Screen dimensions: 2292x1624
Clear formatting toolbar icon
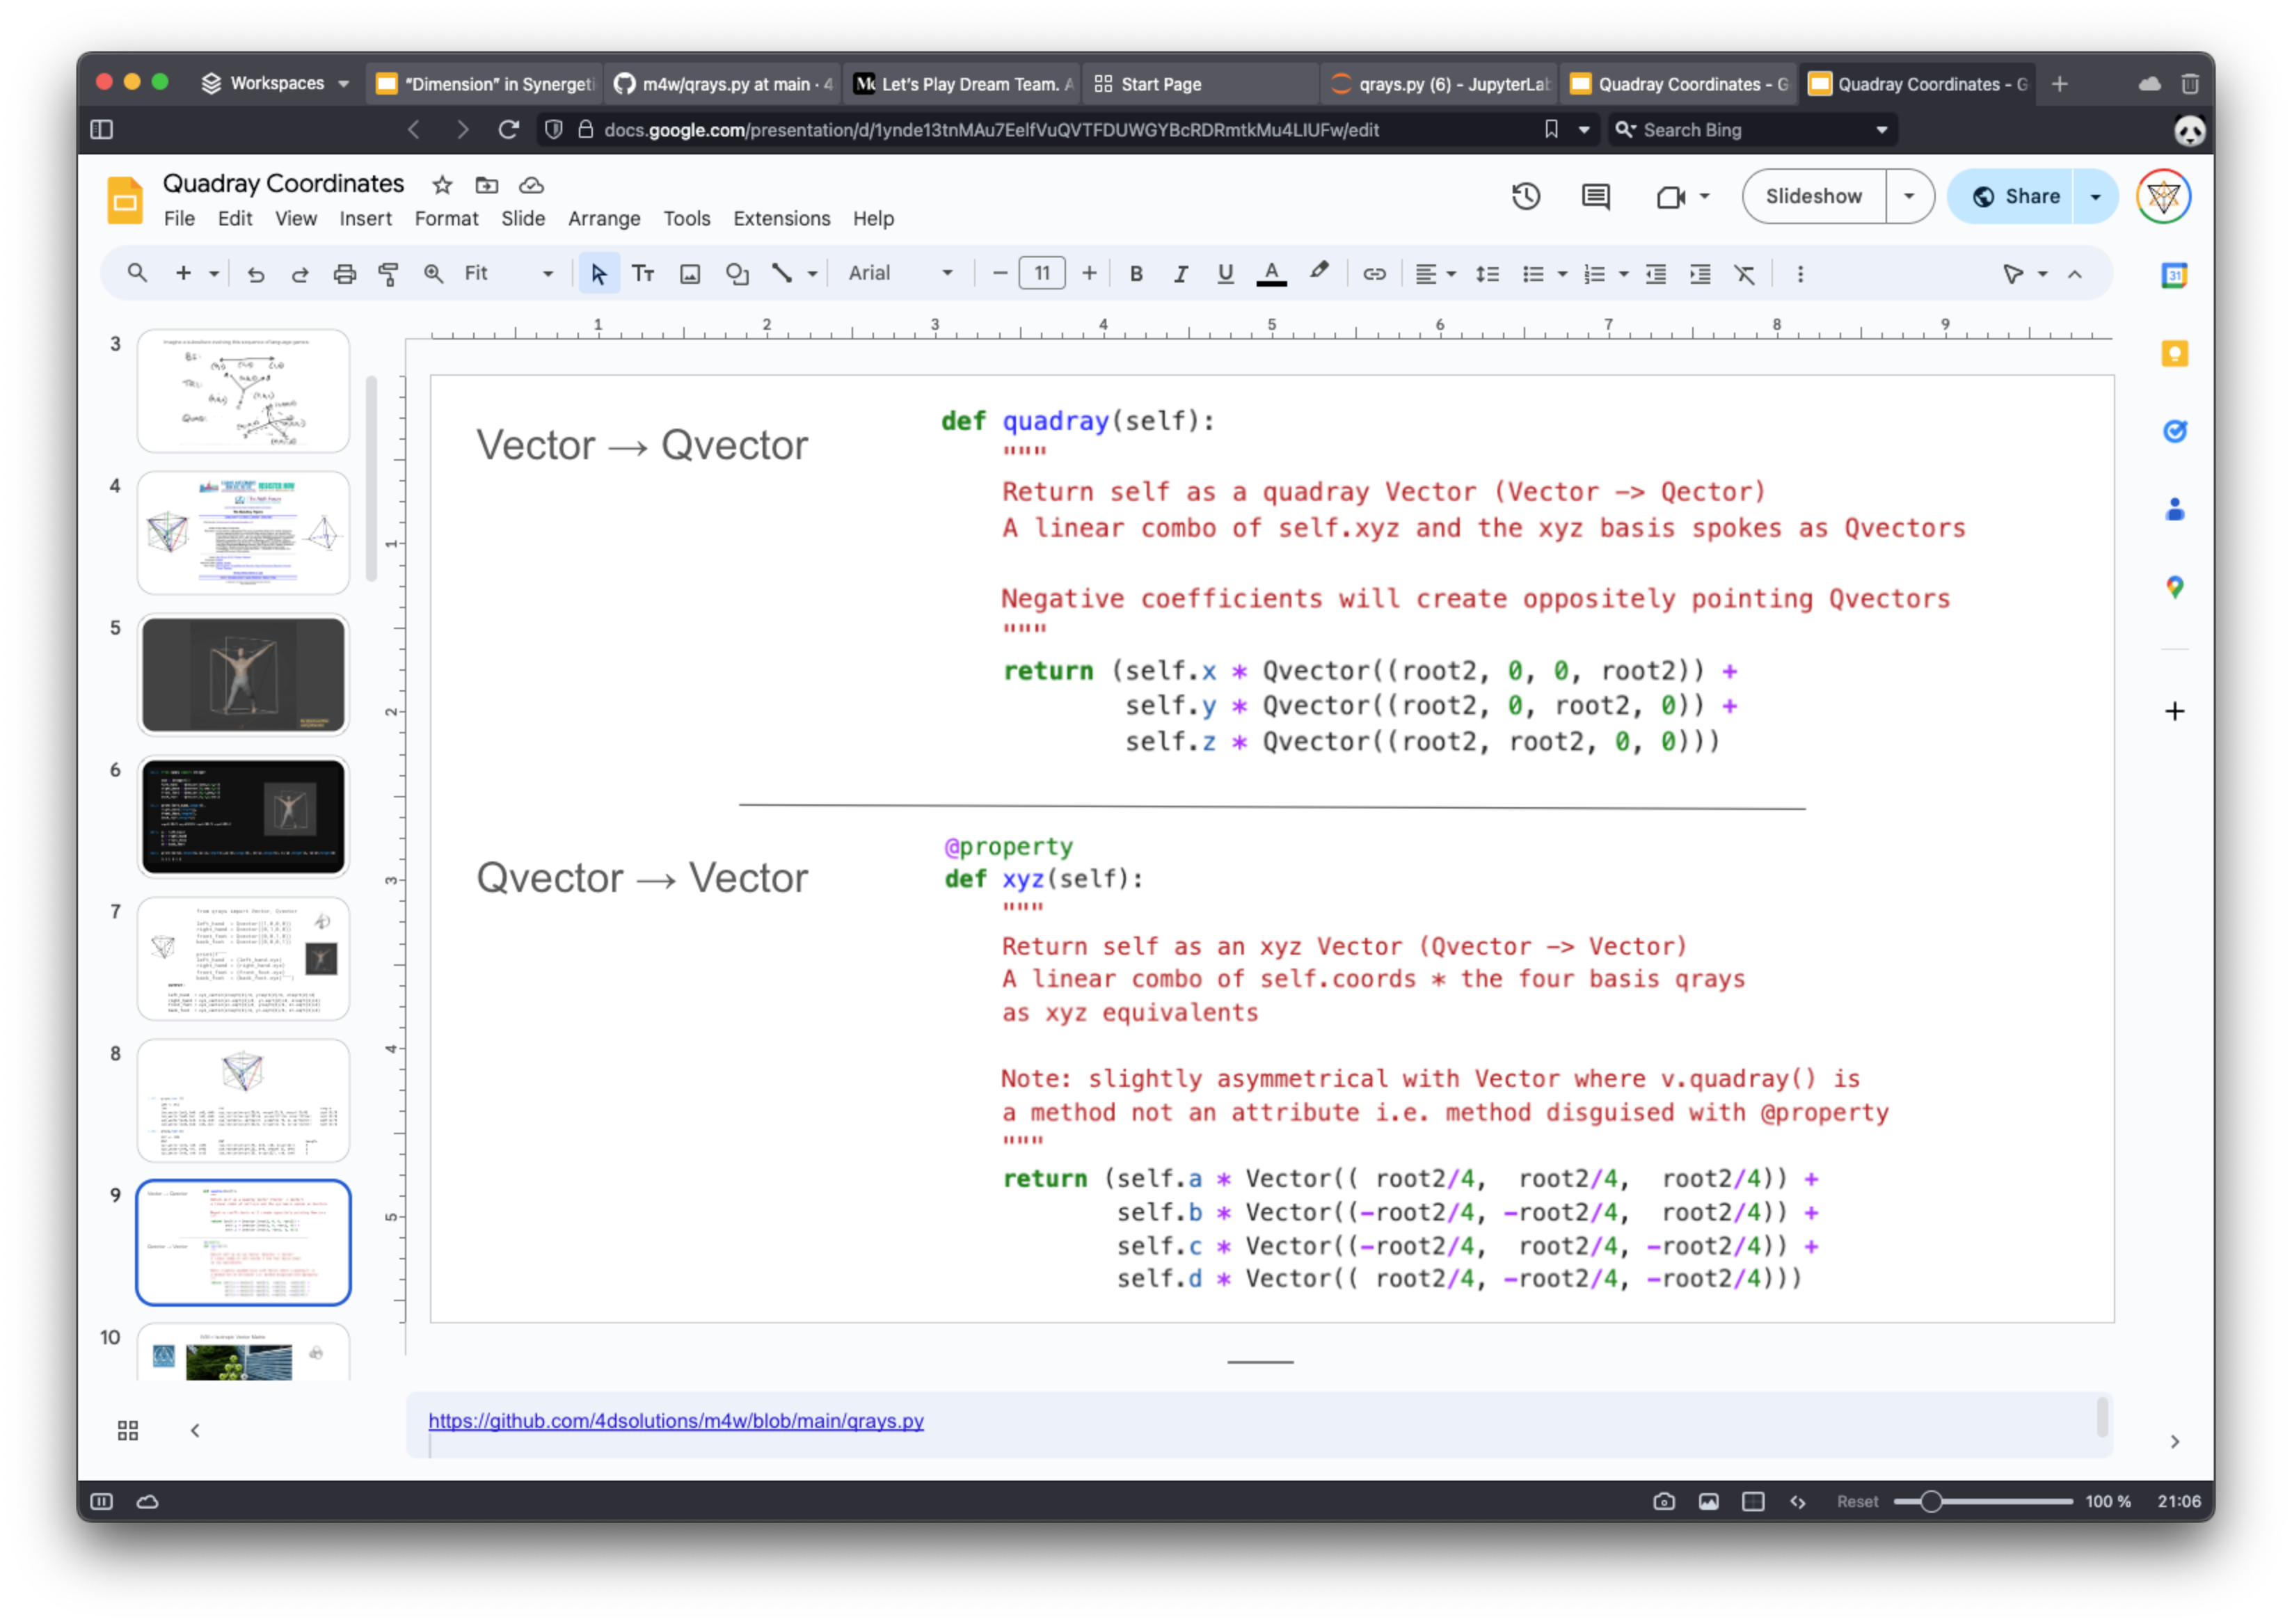point(1744,273)
